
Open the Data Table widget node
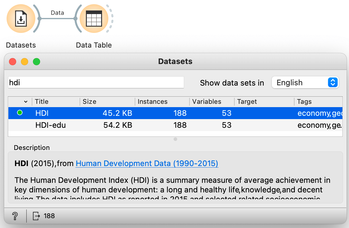coord(94,19)
